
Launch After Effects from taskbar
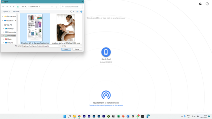pyautogui.click(x=84, y=116)
